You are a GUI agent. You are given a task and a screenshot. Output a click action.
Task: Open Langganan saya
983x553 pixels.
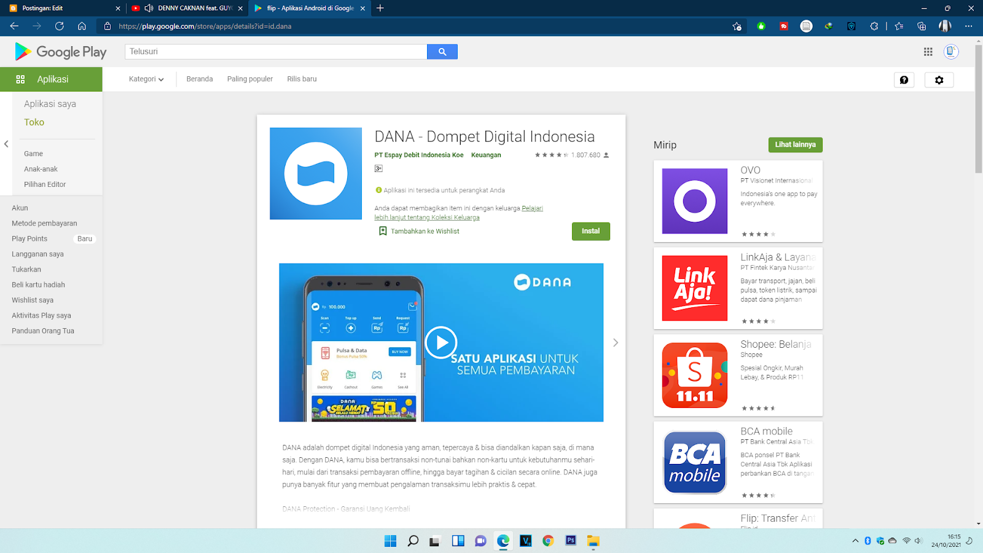coord(37,254)
